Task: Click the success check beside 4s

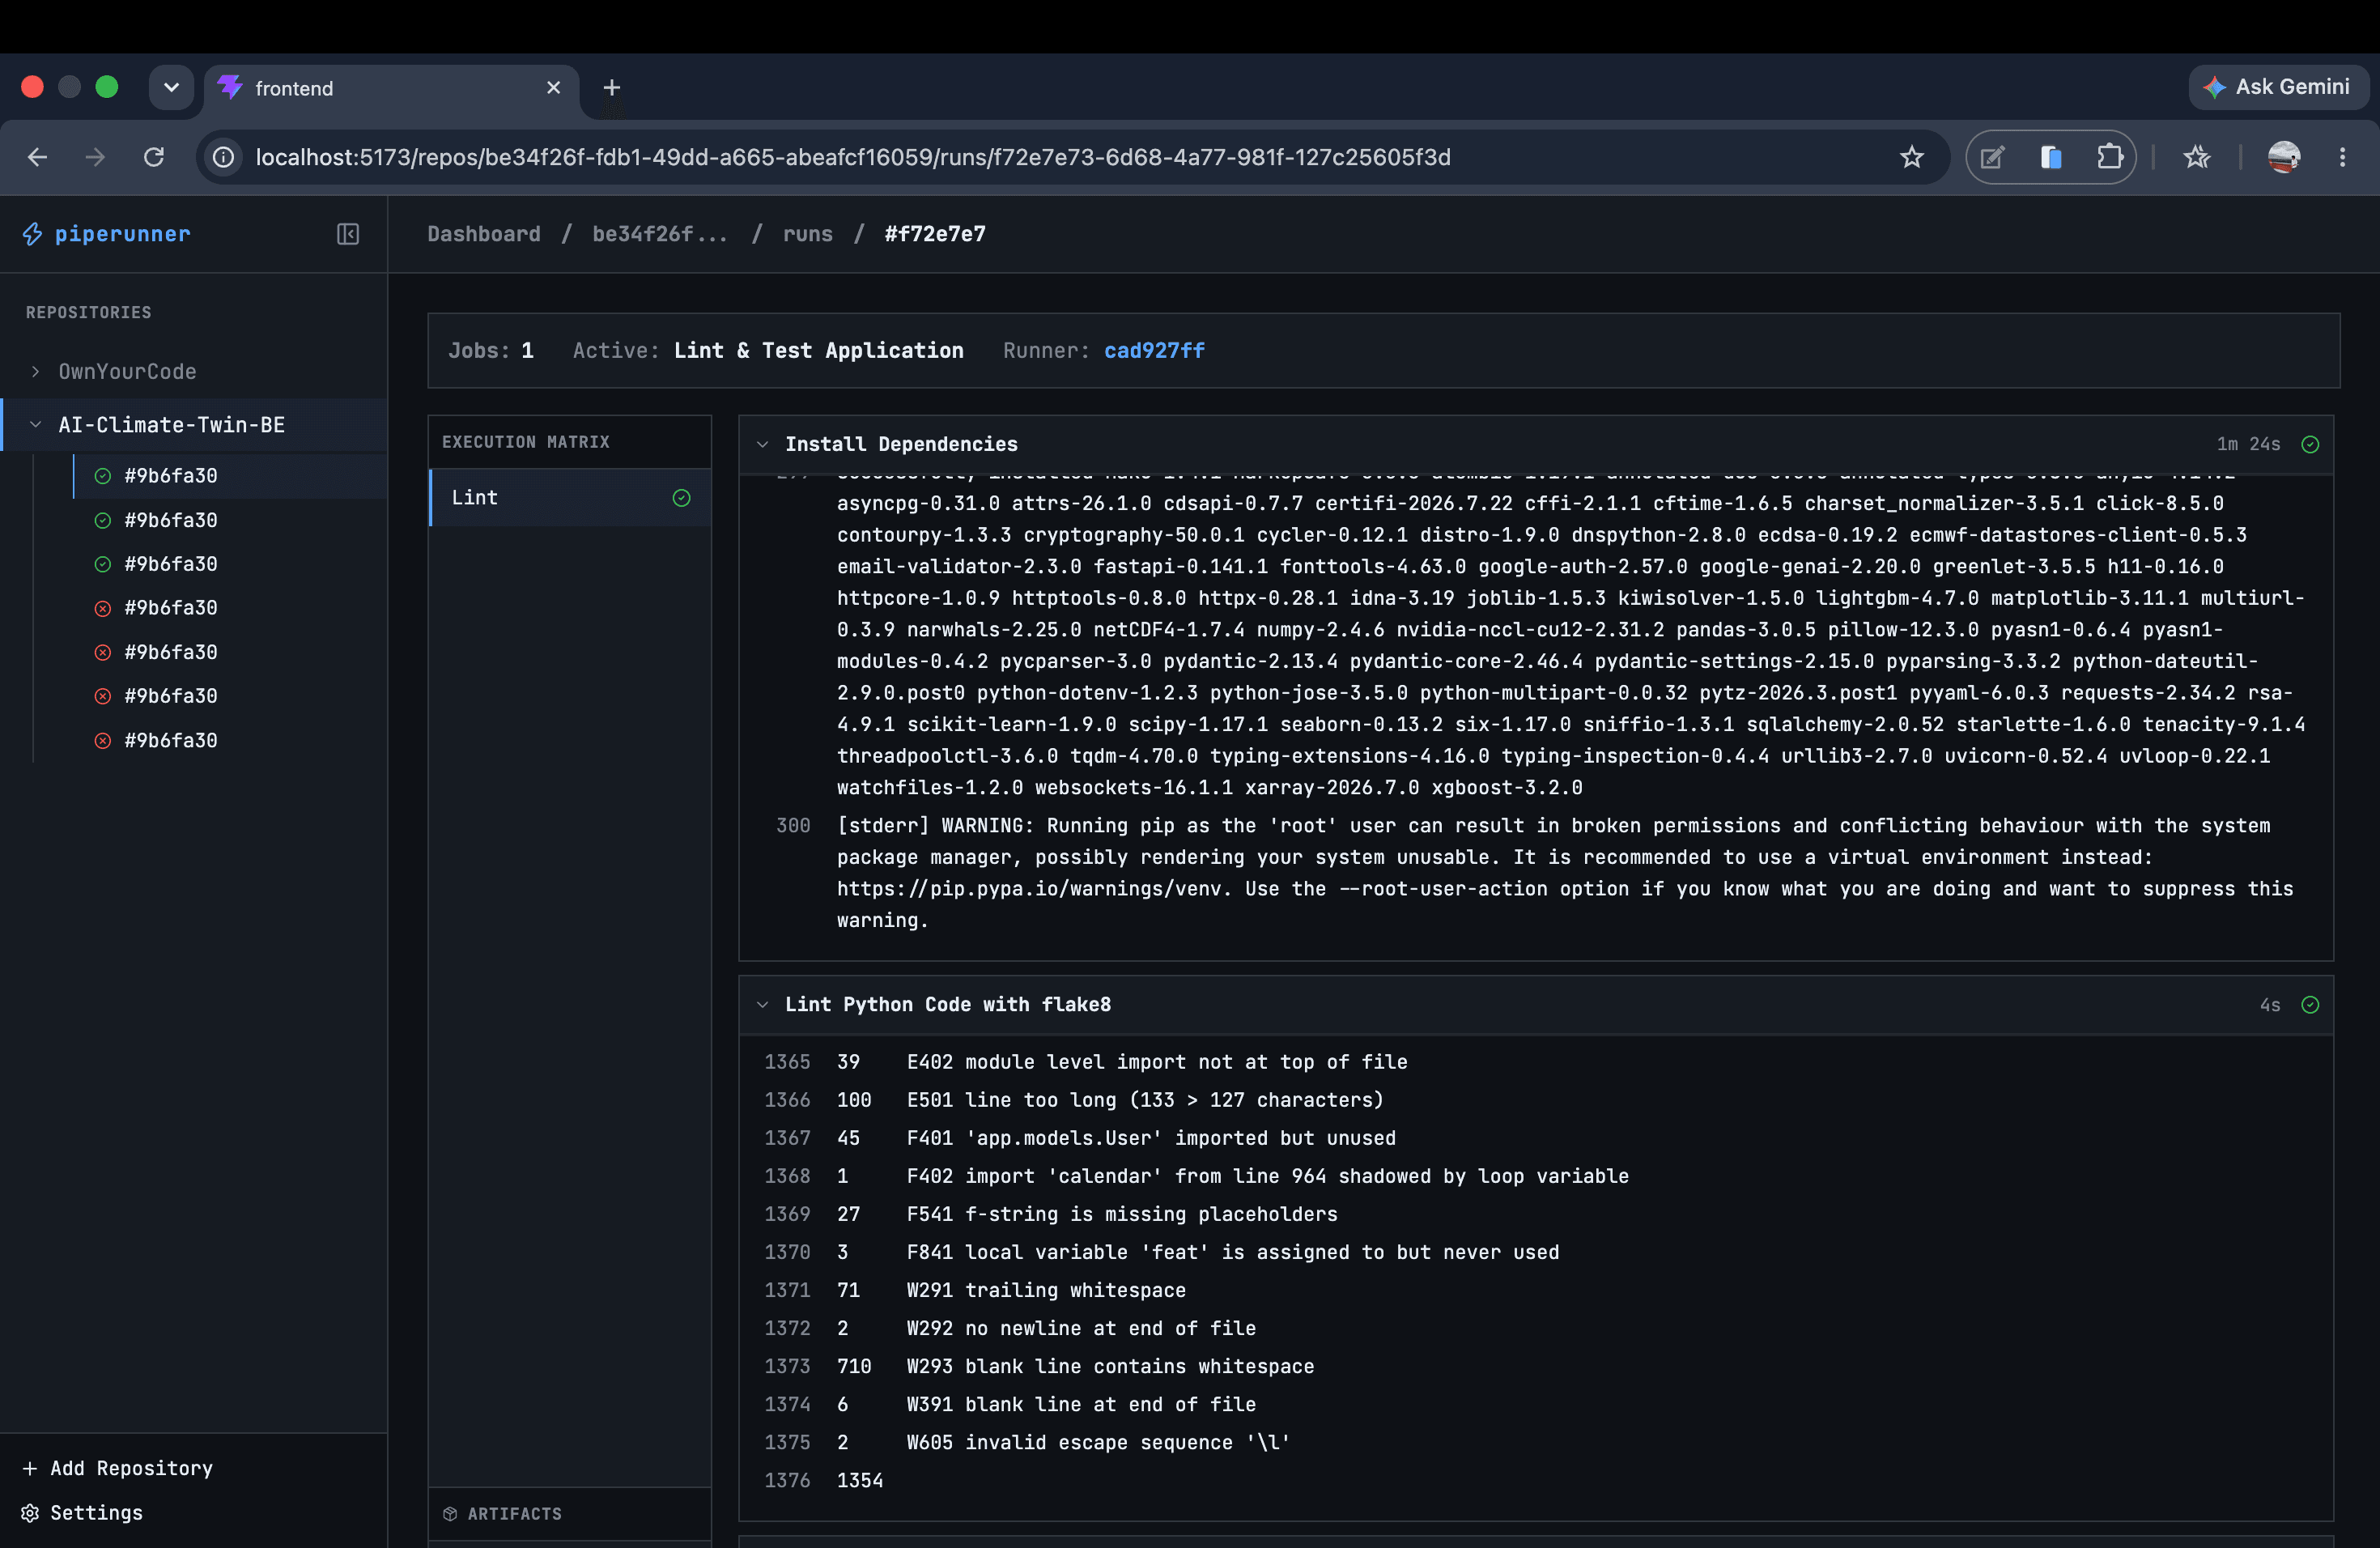Action: 2310,1004
